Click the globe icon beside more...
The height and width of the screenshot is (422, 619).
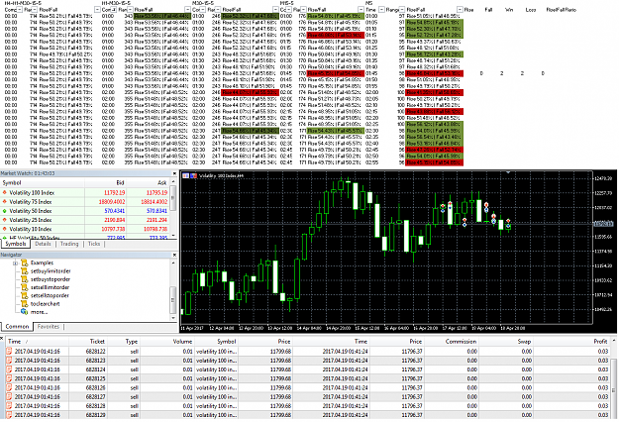(25, 312)
